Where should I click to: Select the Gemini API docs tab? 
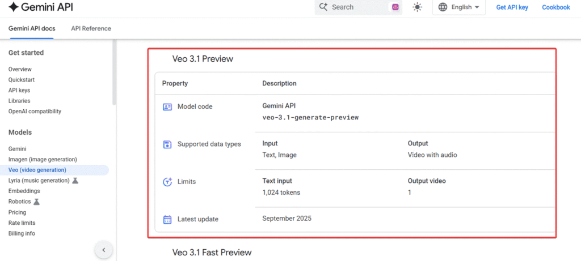pyautogui.click(x=32, y=28)
